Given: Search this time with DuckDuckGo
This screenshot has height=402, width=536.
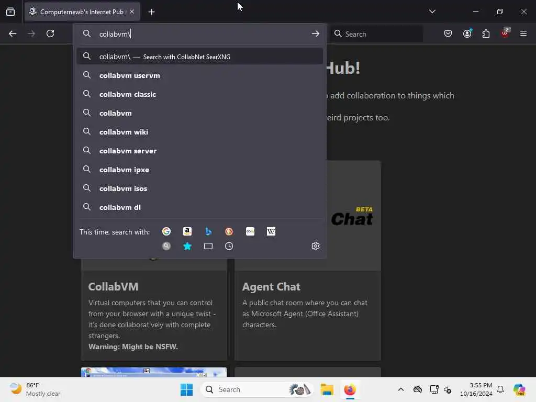Looking at the screenshot, I should [x=229, y=231].
